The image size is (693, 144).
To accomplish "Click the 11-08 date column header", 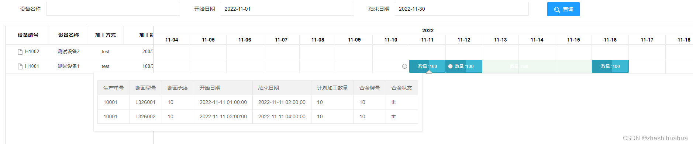I will (318, 40).
